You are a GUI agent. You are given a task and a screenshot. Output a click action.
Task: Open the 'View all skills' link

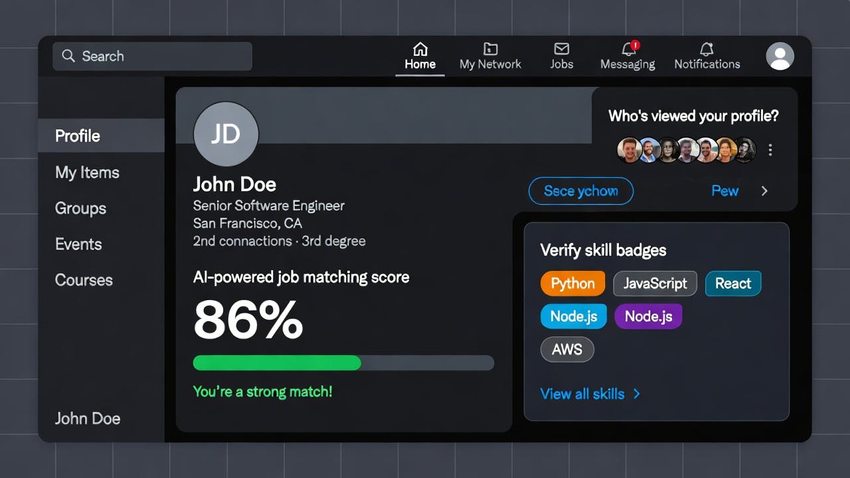coord(582,394)
